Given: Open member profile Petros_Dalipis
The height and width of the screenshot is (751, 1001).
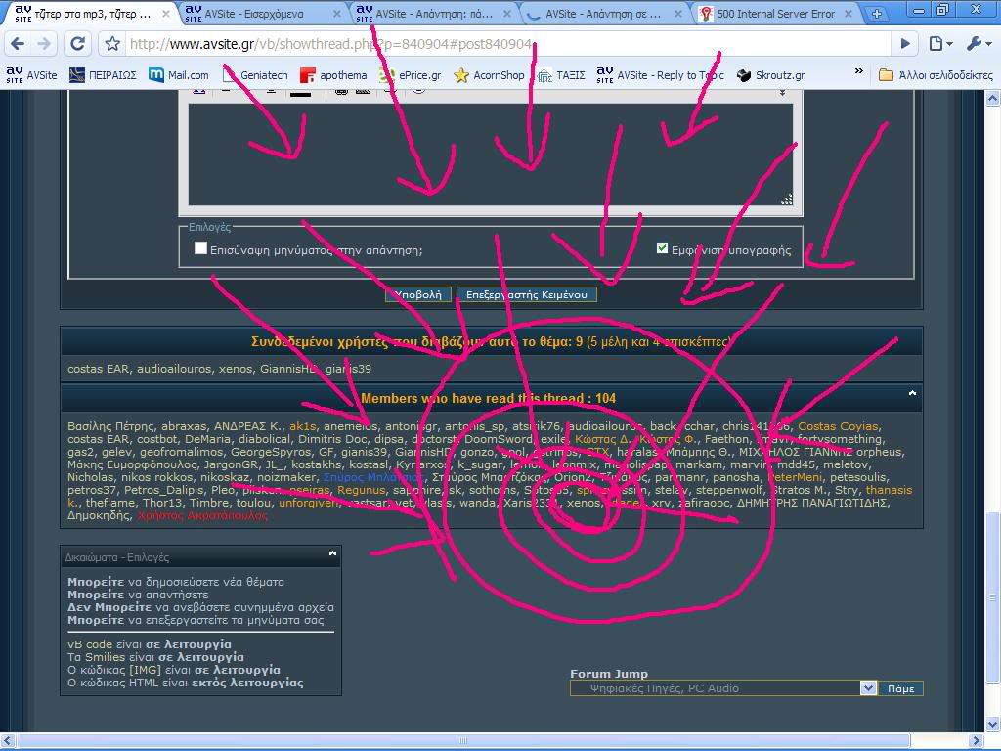Looking at the screenshot, I should click(x=164, y=490).
